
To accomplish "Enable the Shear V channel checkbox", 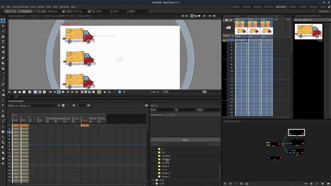I will 159,177.
